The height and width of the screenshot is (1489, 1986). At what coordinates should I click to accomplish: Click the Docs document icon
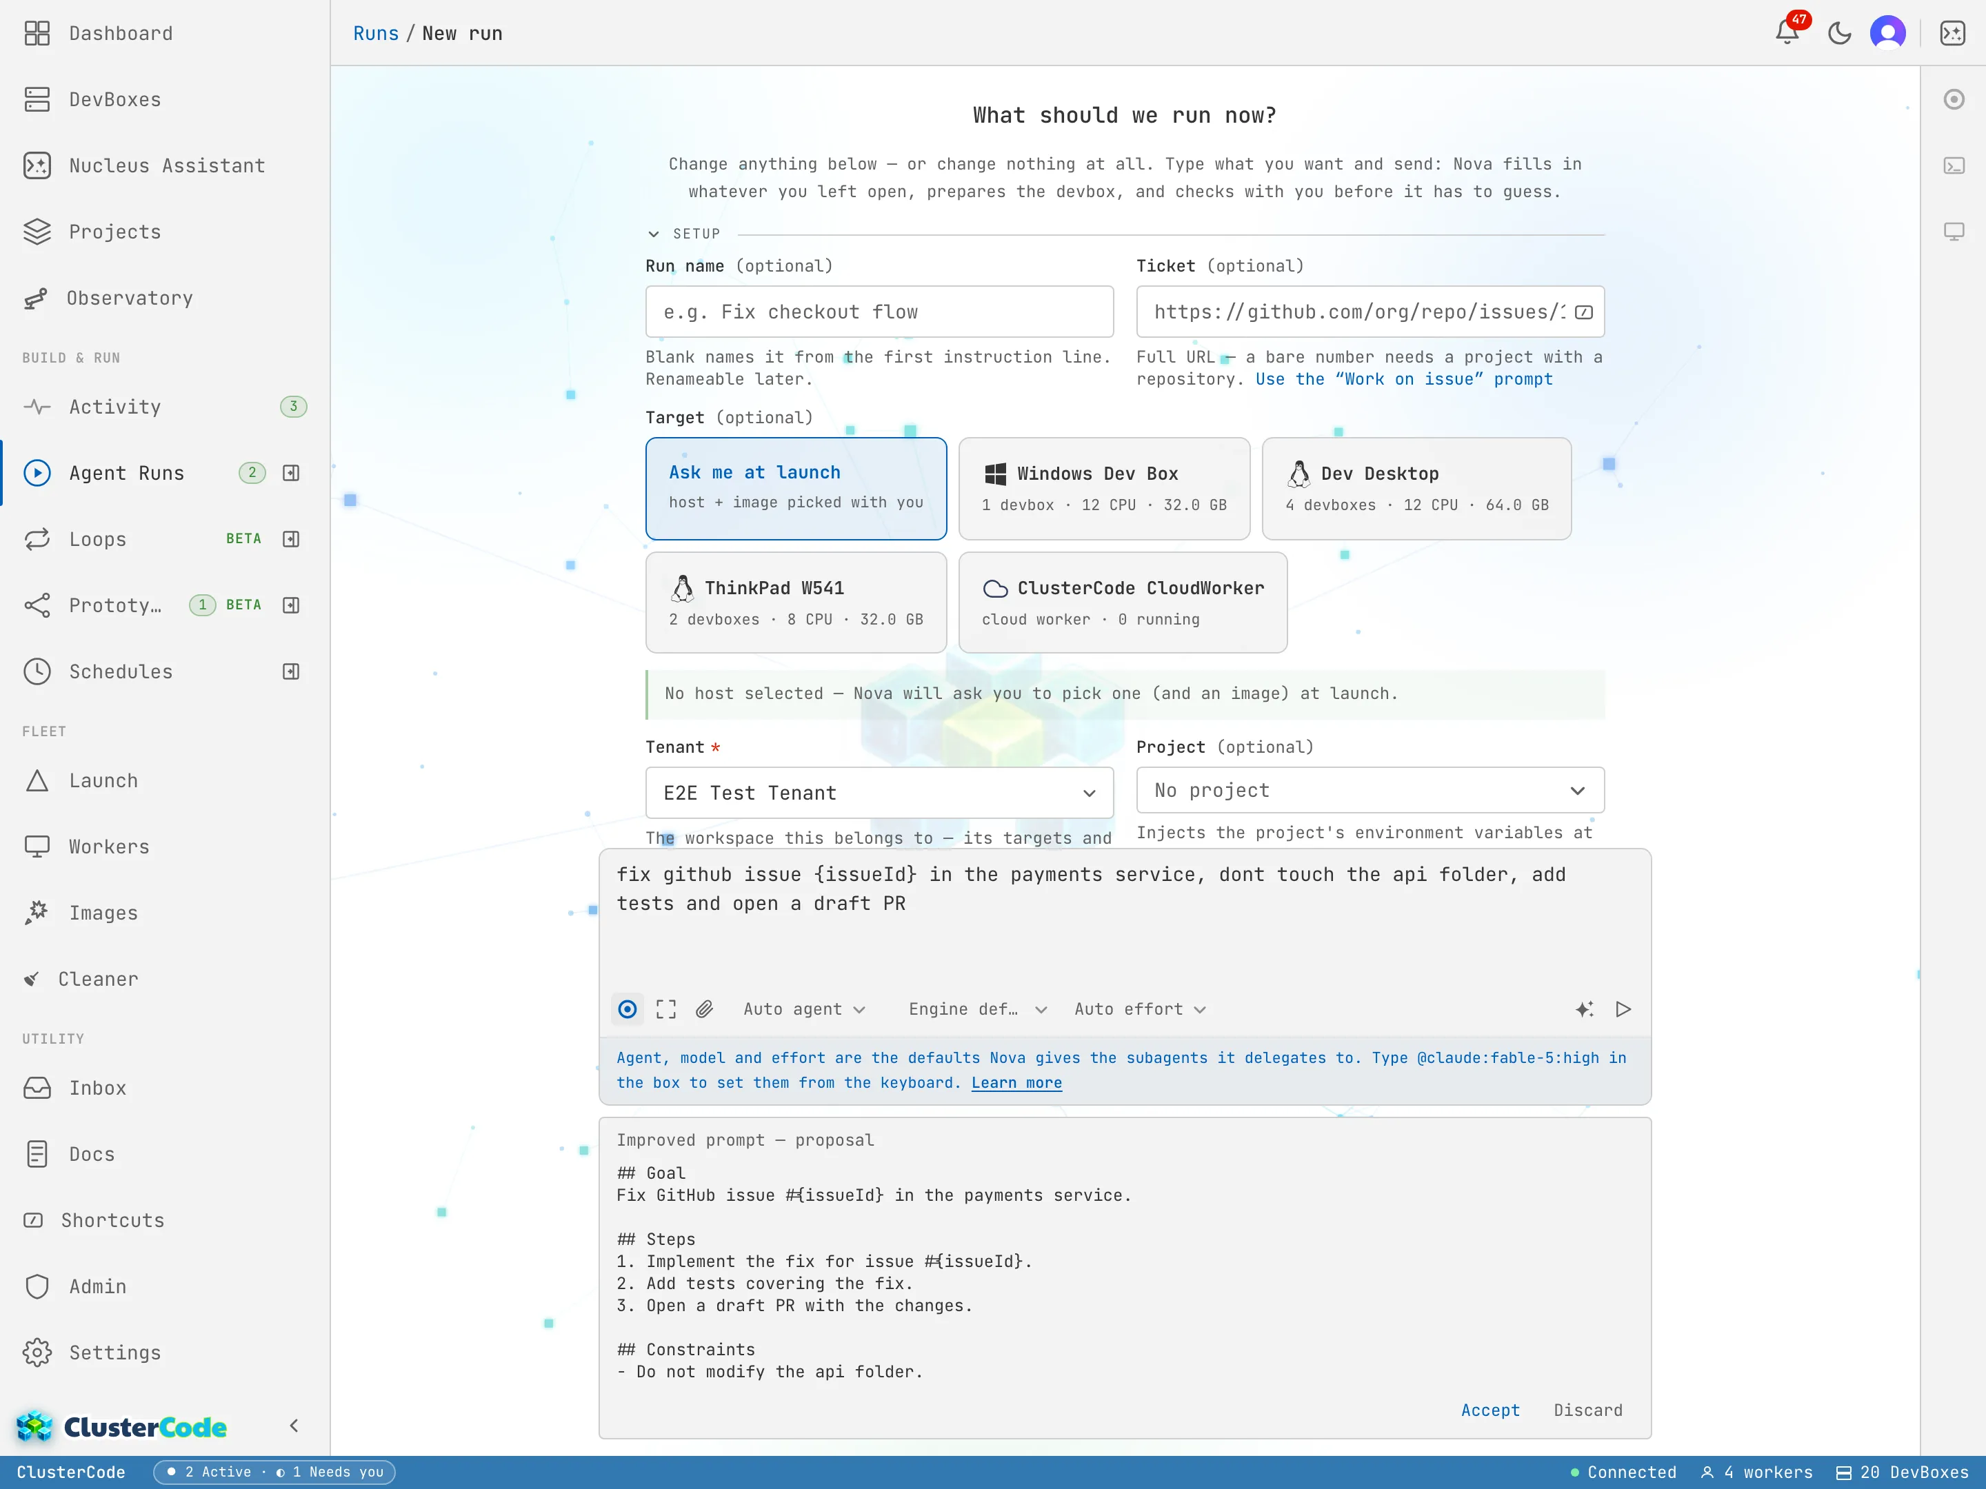click(37, 1154)
